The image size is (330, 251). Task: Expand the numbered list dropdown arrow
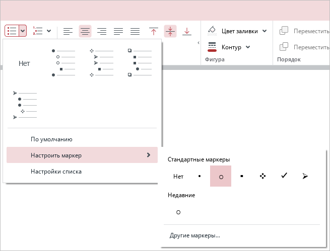pos(49,31)
